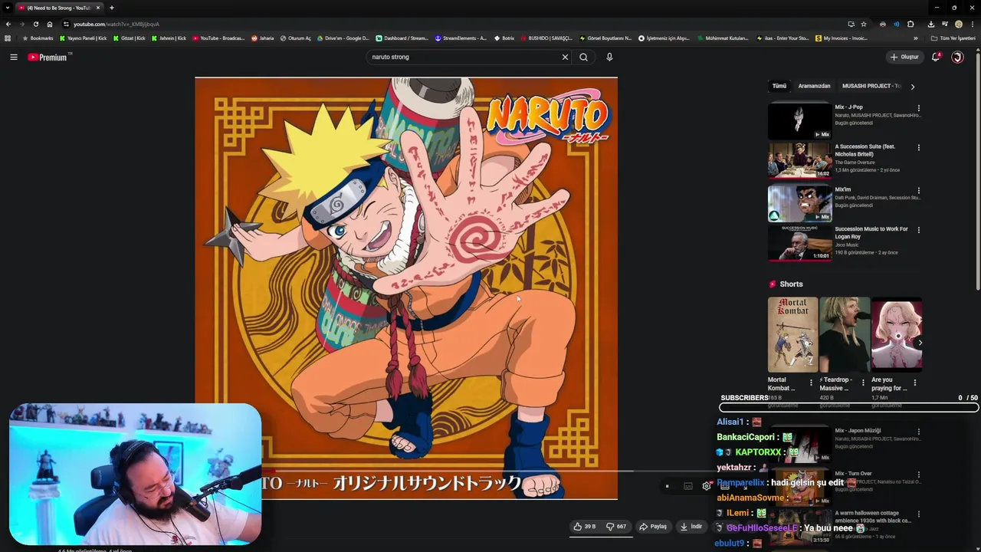
Task: Open options for Mix'im playlist
Action: tap(918, 190)
